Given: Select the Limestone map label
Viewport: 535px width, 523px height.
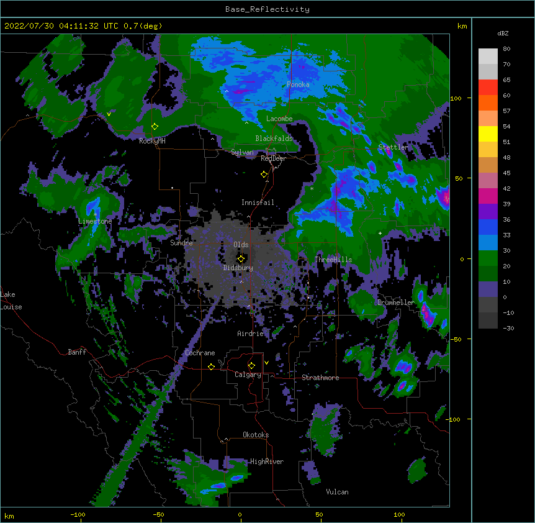Looking at the screenshot, I should coord(95,221).
